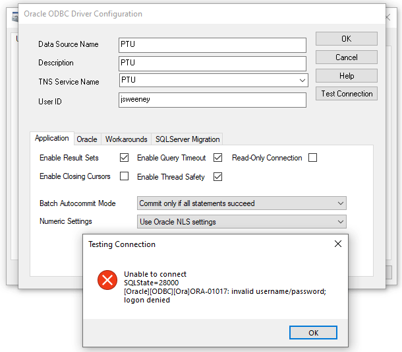This screenshot has width=402, height=352.
Task: Close the Testing Connection dialog with X
Action: 338,244
